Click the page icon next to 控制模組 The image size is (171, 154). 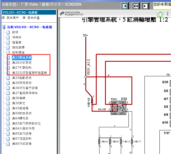tap(8, 52)
